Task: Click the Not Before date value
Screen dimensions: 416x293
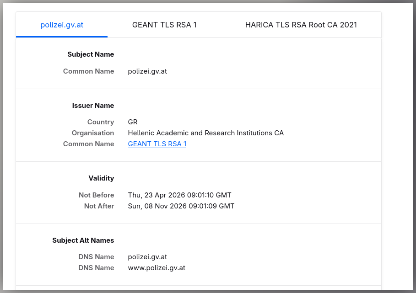Action: click(x=179, y=195)
